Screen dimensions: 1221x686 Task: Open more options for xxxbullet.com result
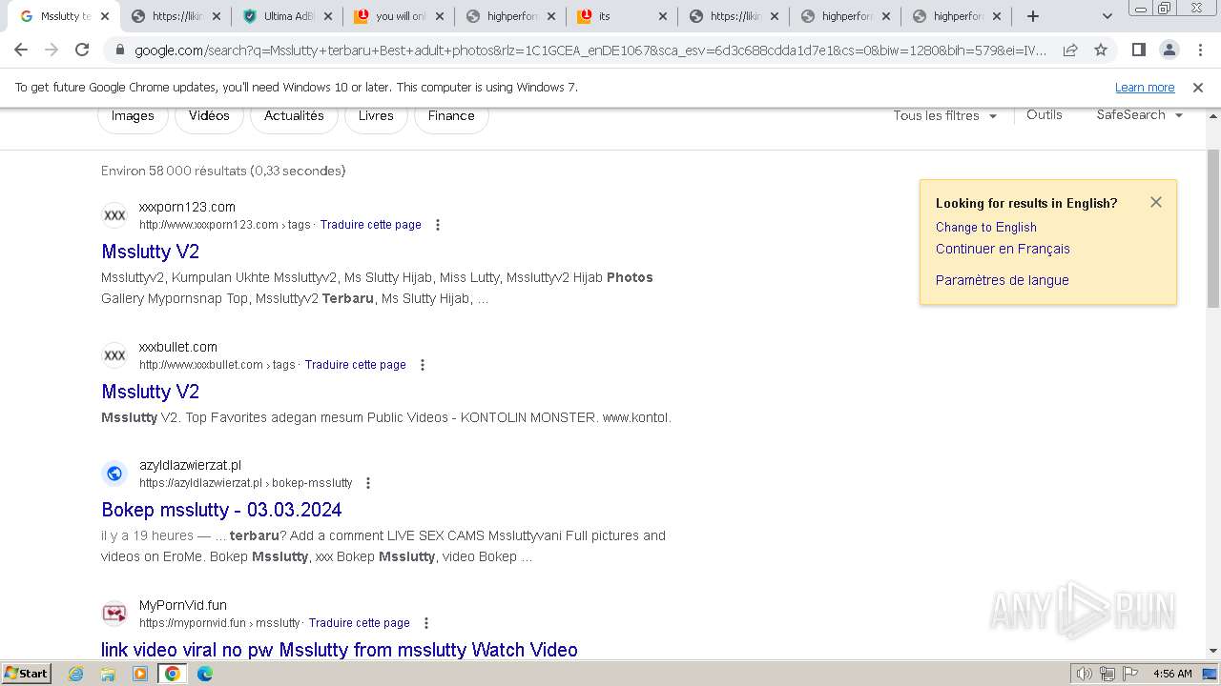pos(423,365)
